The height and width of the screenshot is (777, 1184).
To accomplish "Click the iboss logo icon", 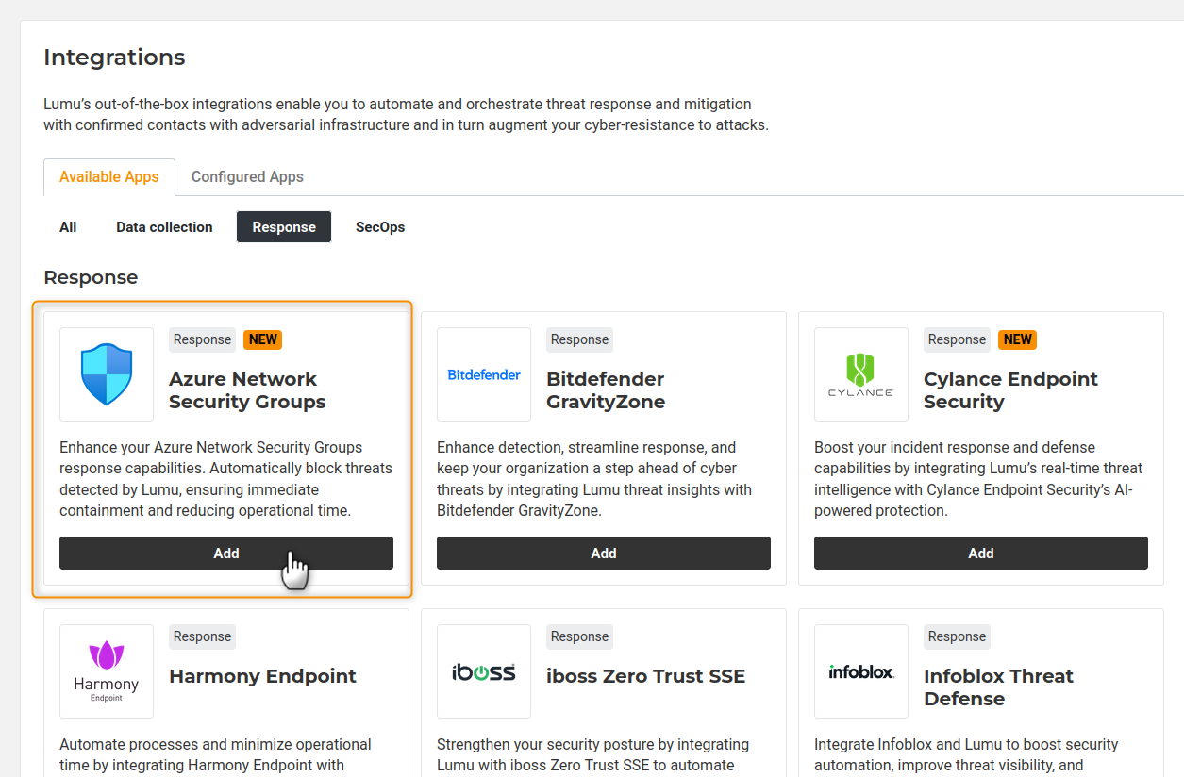I will pos(484,671).
